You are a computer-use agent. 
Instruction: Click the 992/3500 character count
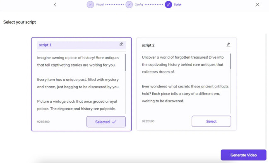pos(148,121)
